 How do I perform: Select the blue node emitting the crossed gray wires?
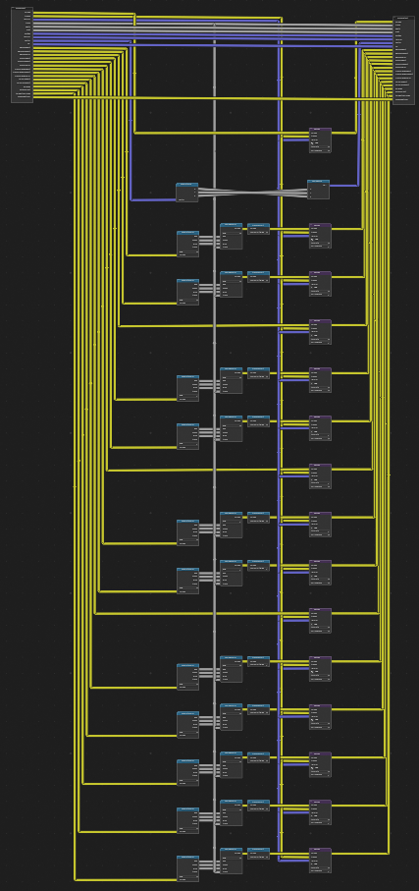point(187,193)
